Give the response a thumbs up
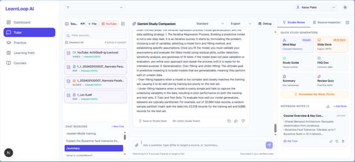The height and width of the screenshot is (162, 355). (x=236, y=121)
